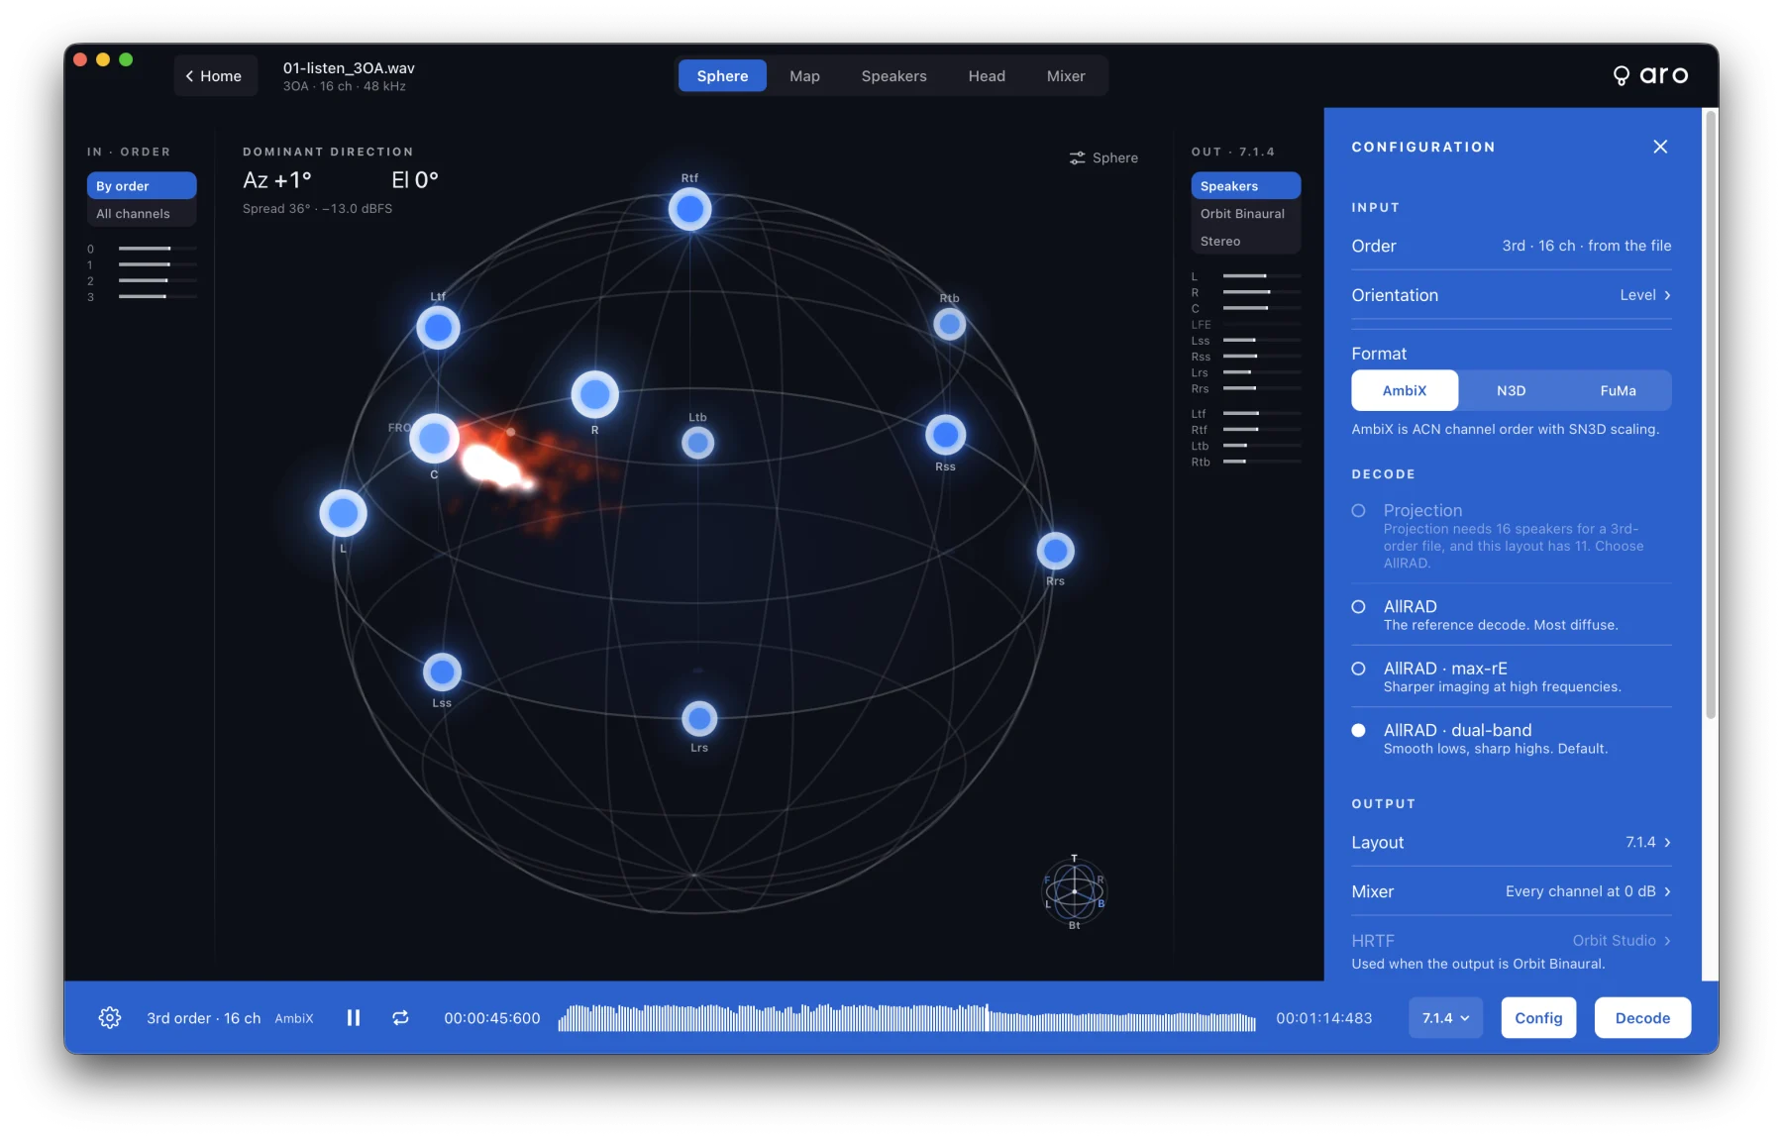1783x1139 pixels.
Task: Show input meters for All channels
Action: [x=142, y=214]
